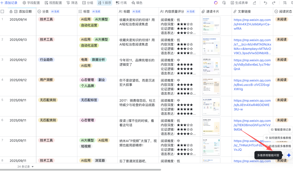Click the share arrow icon
293x171 pixels.
tap(254, 3)
